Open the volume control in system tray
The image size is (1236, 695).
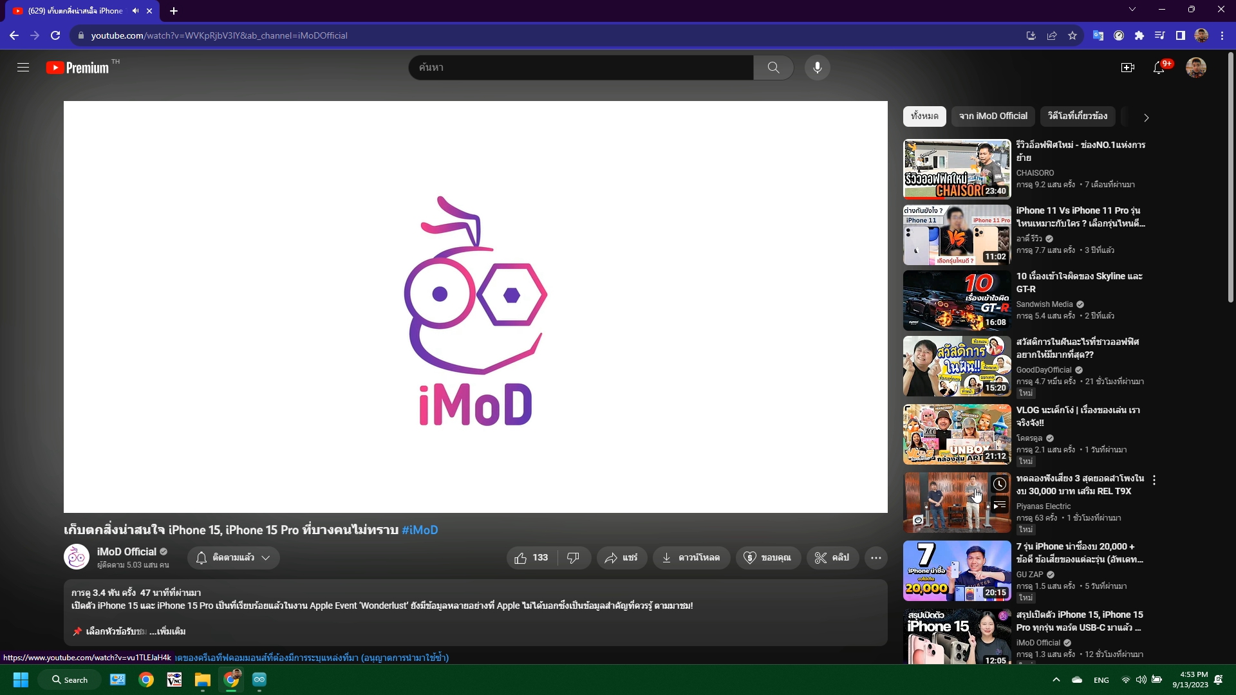click(1141, 680)
